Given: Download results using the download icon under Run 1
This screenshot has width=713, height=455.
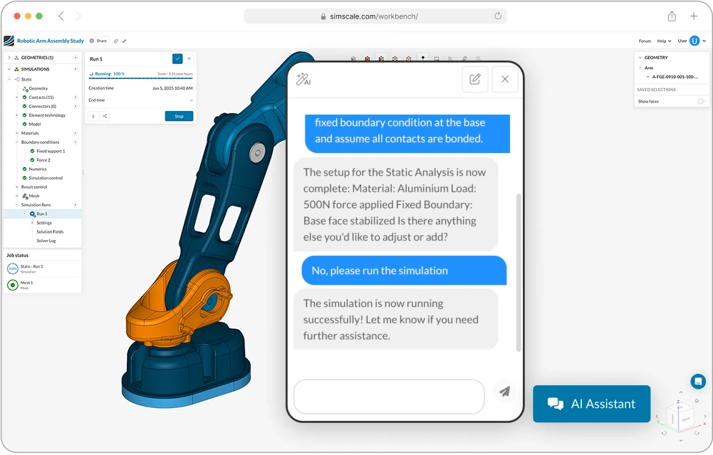Looking at the screenshot, I should pyautogui.click(x=93, y=116).
